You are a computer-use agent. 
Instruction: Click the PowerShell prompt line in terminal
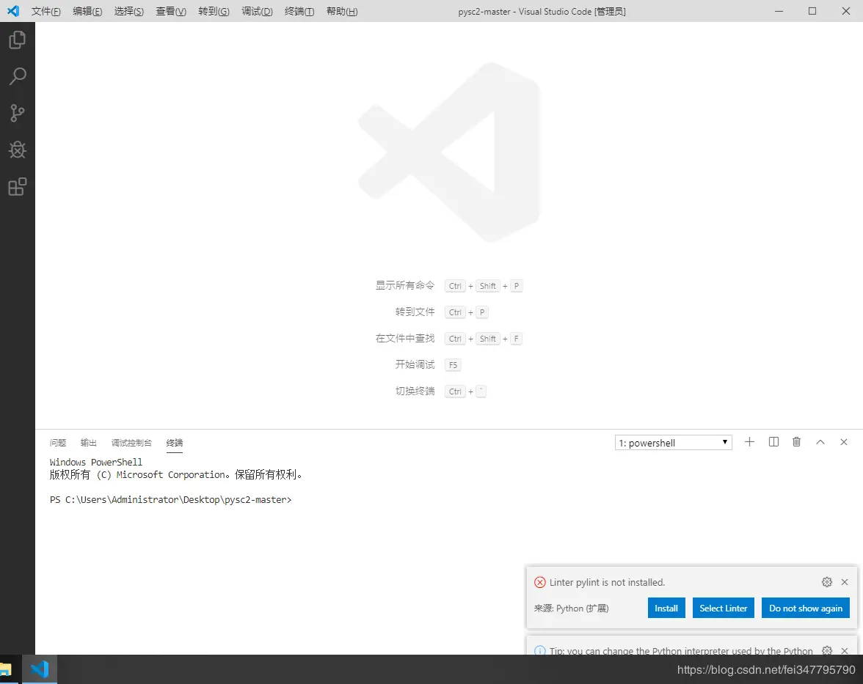pos(170,500)
